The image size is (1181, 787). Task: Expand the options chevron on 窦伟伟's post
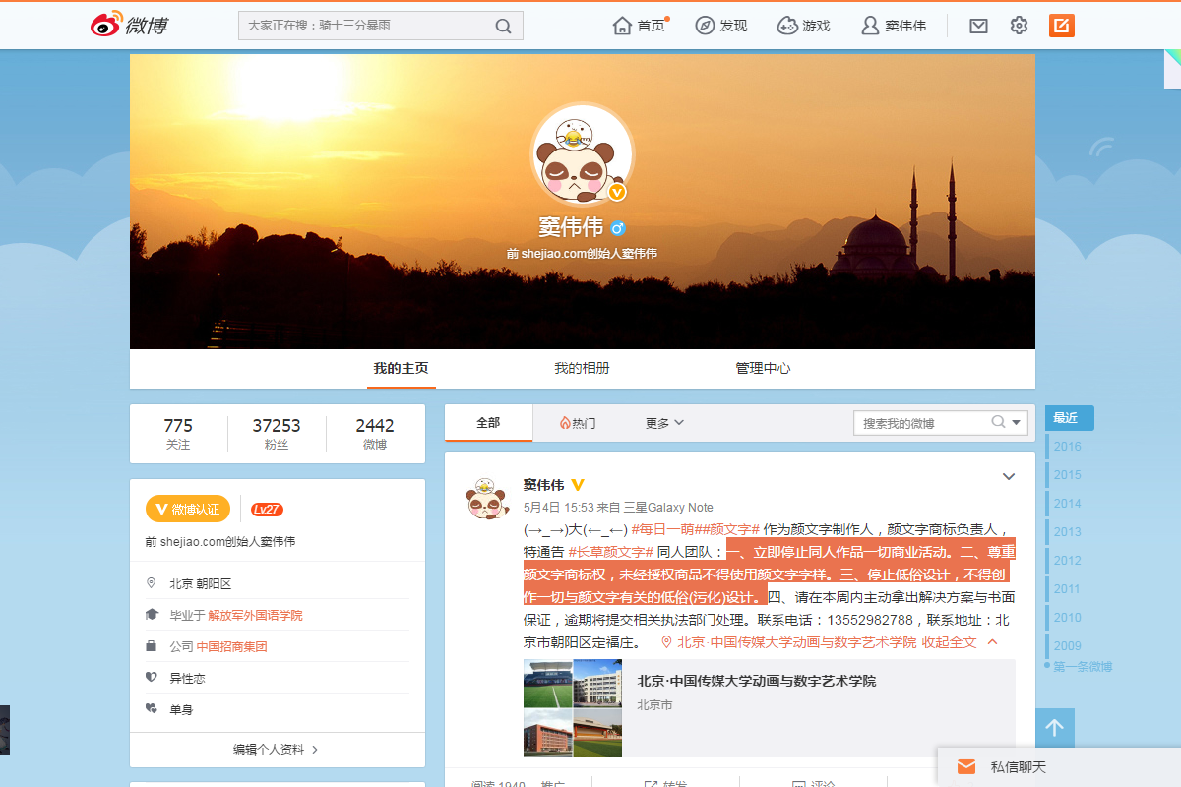[x=1008, y=476]
